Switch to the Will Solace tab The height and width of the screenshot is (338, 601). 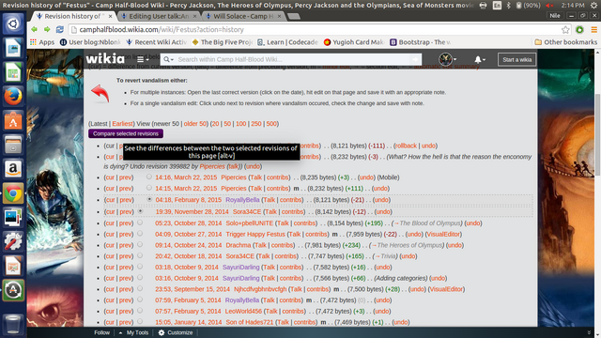(243, 16)
